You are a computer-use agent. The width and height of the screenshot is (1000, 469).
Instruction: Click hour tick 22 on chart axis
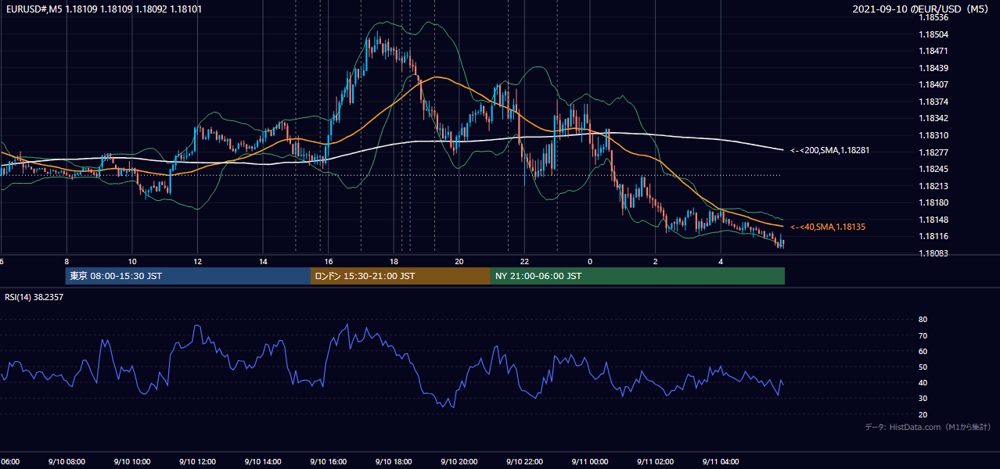point(524,261)
